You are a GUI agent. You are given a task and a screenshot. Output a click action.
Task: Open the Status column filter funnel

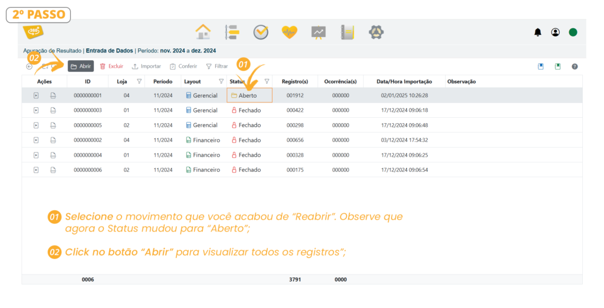[x=267, y=81]
